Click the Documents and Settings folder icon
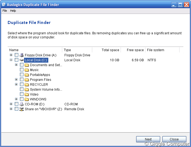Screen dimensions: 191x147 pyautogui.click(x=27, y=65)
